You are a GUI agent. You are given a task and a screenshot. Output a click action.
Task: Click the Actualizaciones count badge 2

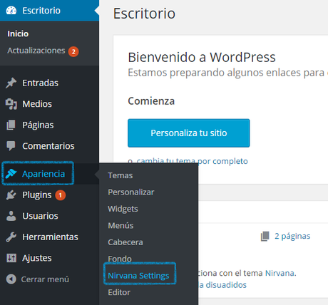[x=73, y=51]
